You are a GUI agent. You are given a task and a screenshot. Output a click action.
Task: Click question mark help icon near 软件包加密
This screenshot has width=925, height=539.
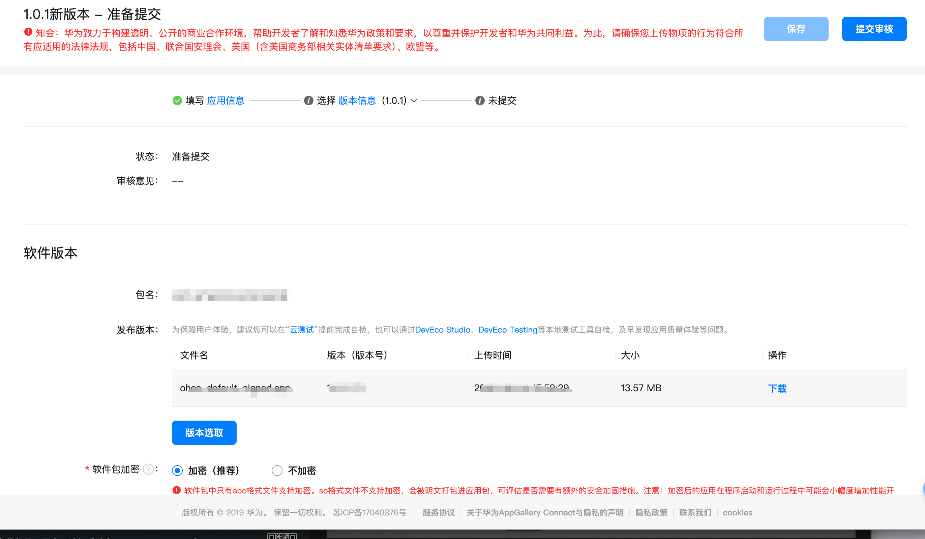point(148,469)
